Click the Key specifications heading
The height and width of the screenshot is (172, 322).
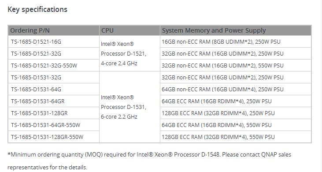[37, 9]
